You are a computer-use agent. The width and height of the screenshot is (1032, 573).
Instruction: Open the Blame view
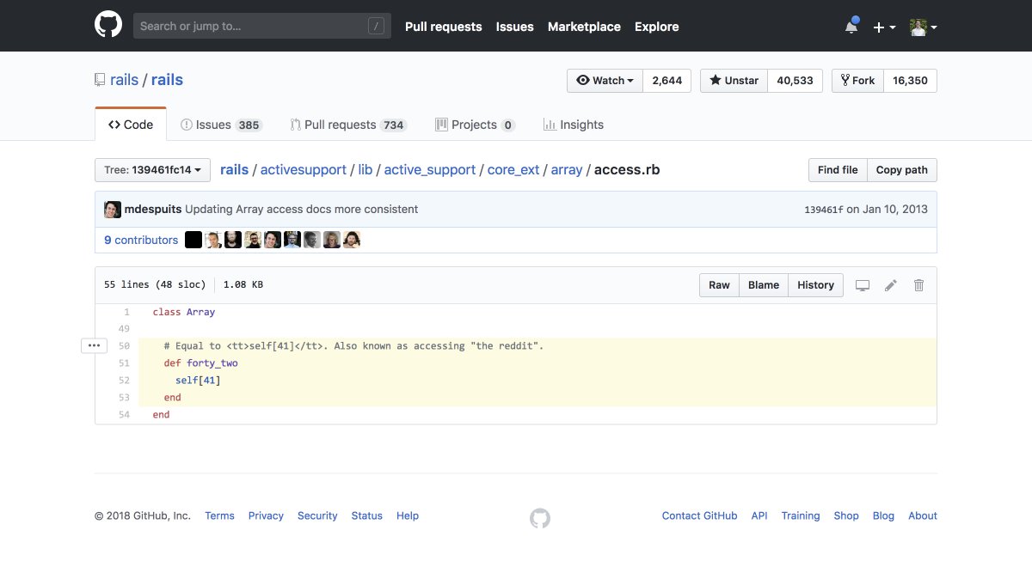coord(764,285)
